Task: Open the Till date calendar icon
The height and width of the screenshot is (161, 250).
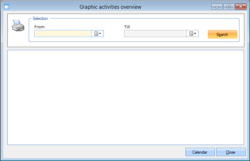Action: [x=191, y=34]
